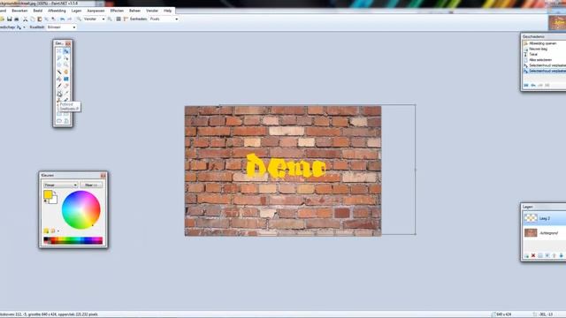Screen dimensions: 566x318
Task: Select the Color Picker tool
Action: pyautogui.click(x=66, y=93)
